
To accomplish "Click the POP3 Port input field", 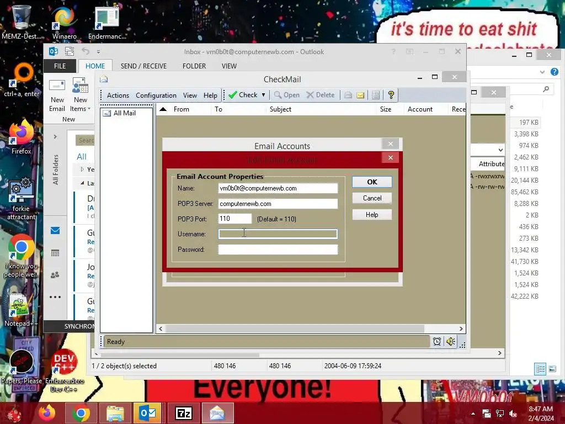I will [235, 219].
